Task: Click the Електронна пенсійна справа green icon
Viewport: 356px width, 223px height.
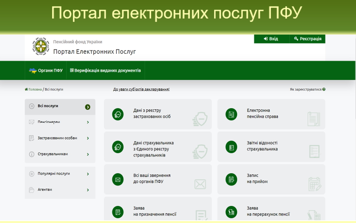Action: (231, 114)
